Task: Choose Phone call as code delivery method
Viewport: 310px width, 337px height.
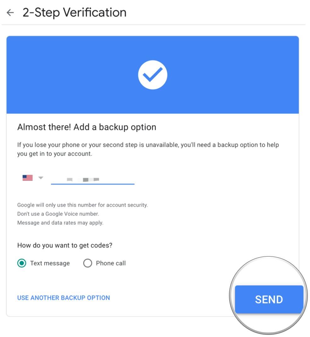Action: point(88,263)
